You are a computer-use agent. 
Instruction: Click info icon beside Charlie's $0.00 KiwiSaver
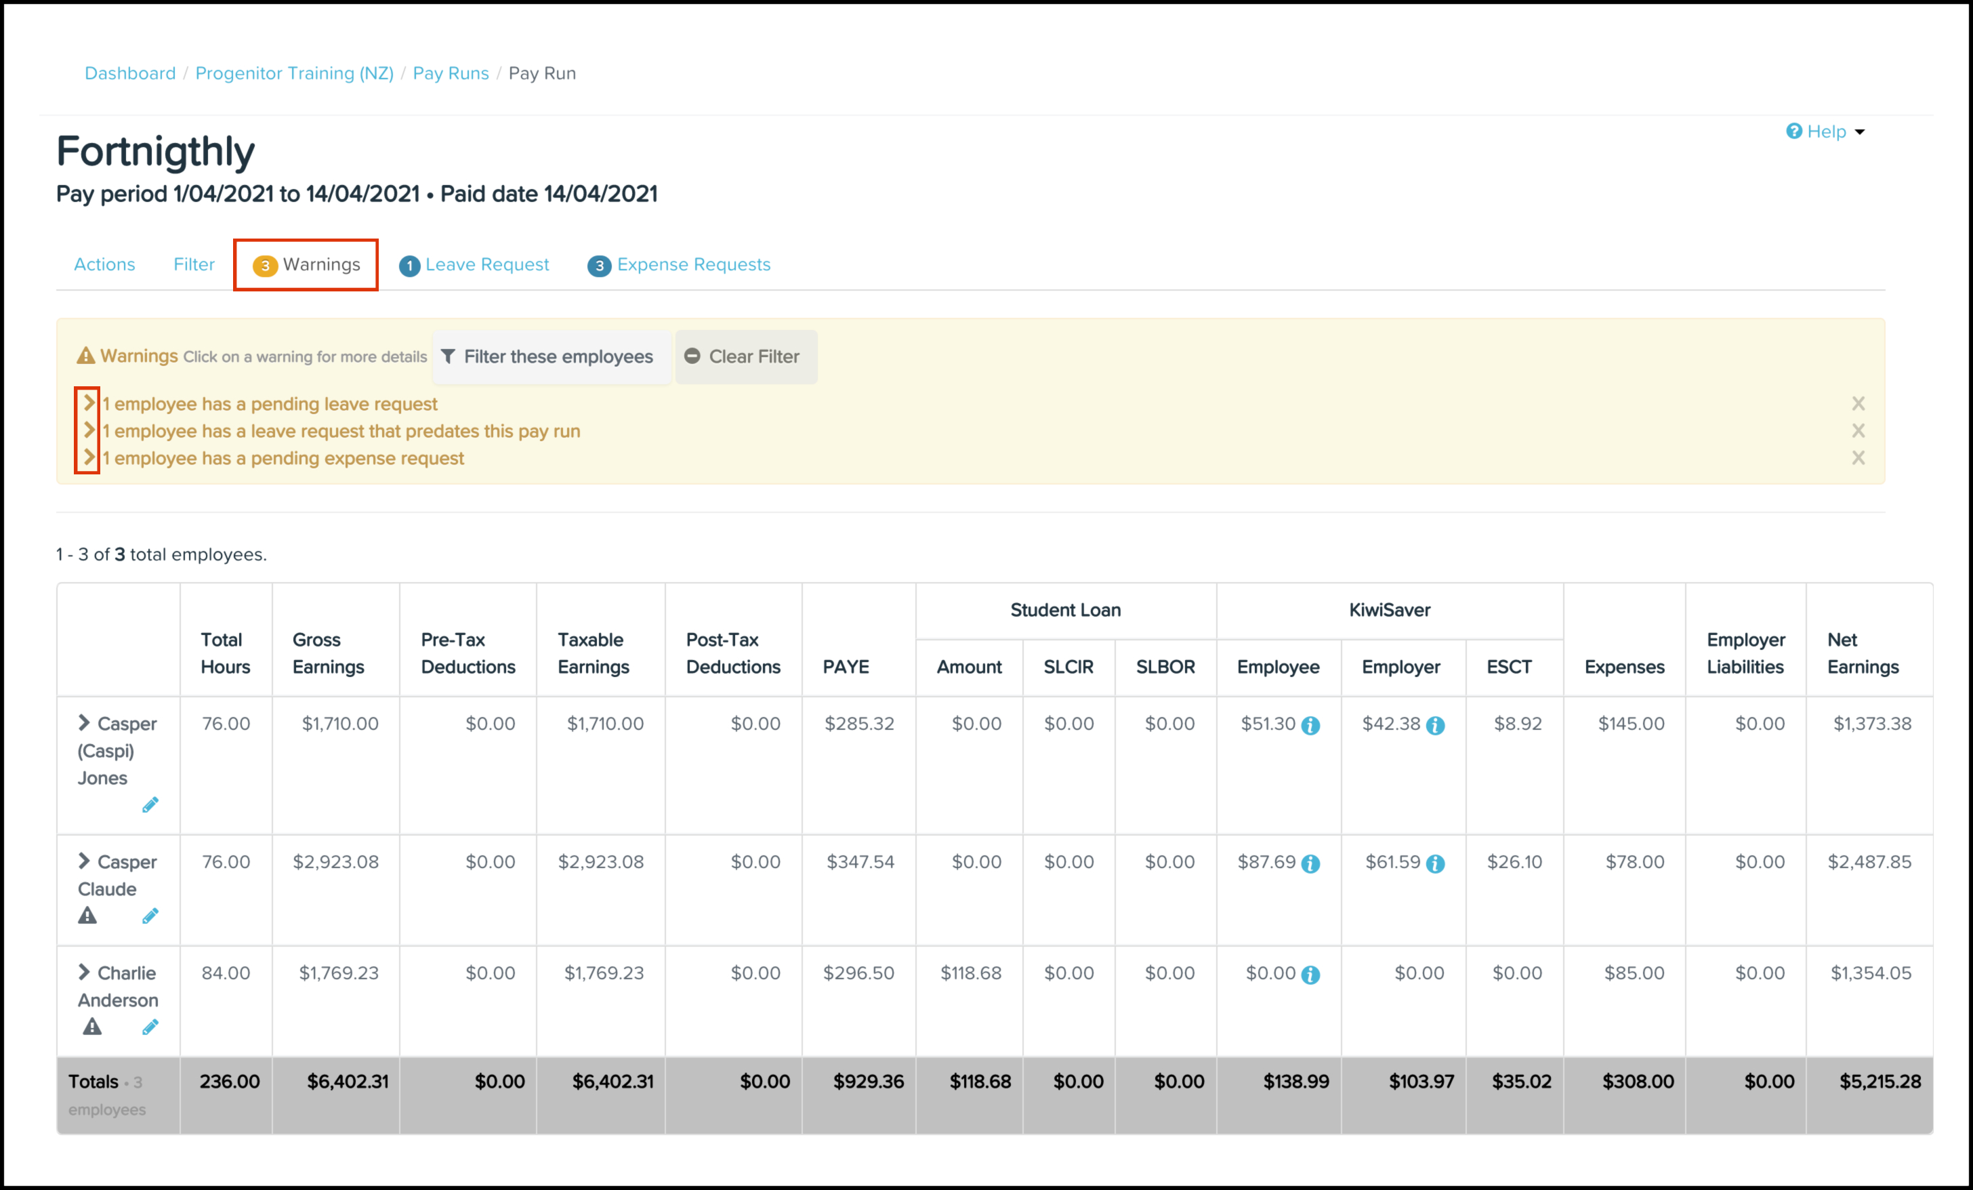click(x=1310, y=974)
